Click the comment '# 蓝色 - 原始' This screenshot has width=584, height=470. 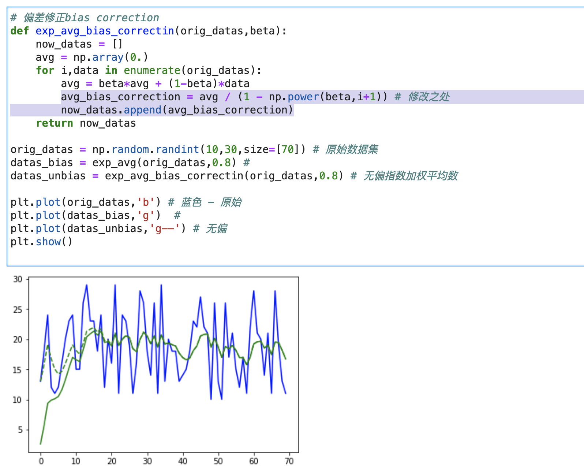[205, 202]
